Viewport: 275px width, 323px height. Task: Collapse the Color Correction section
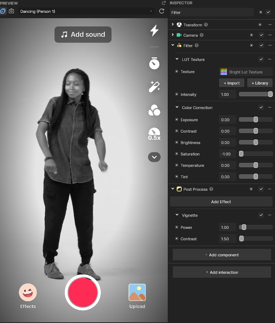point(177,107)
